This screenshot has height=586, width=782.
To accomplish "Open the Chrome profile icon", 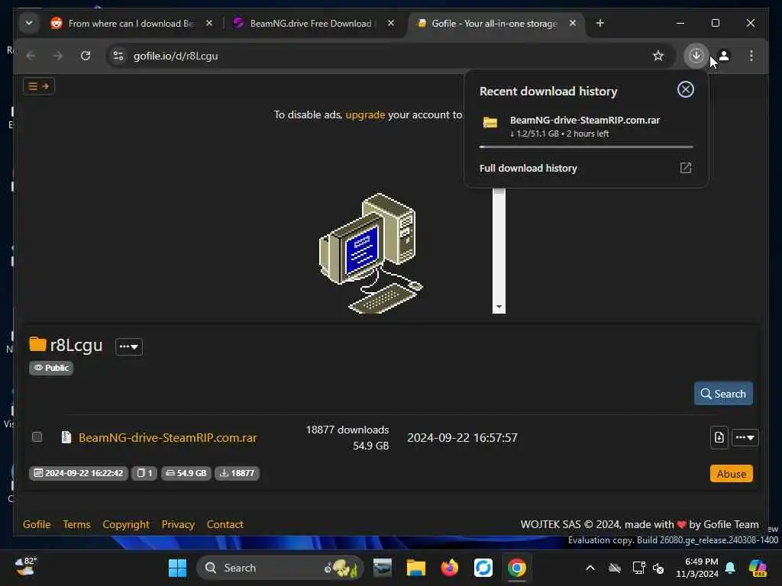I will 724,55.
